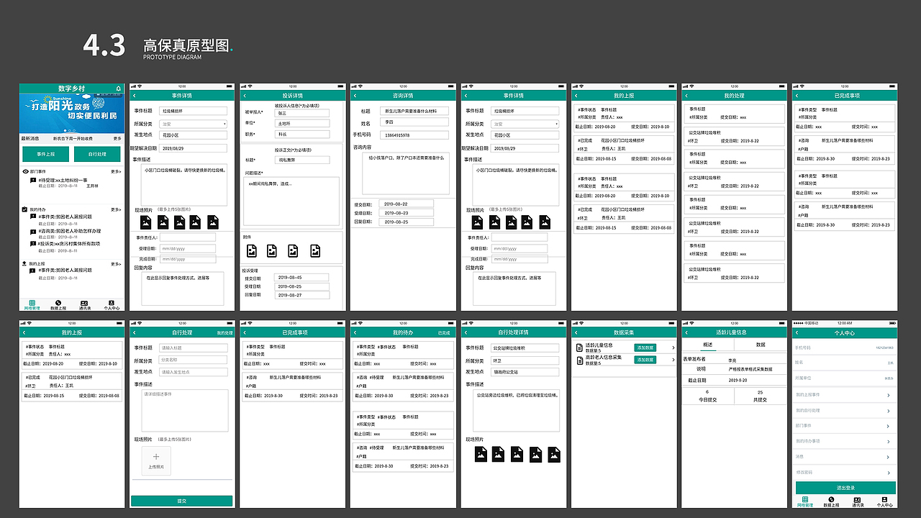
Task: Click 添加数据 button for 适龄儿童信息
Action: coord(645,347)
